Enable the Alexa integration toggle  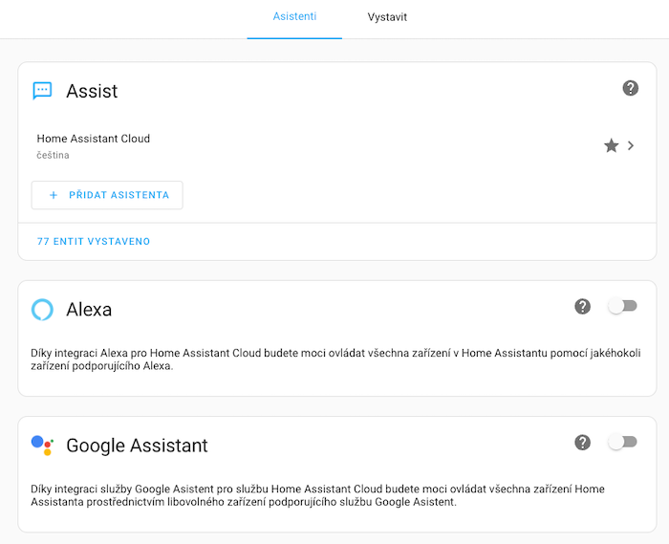tap(622, 306)
